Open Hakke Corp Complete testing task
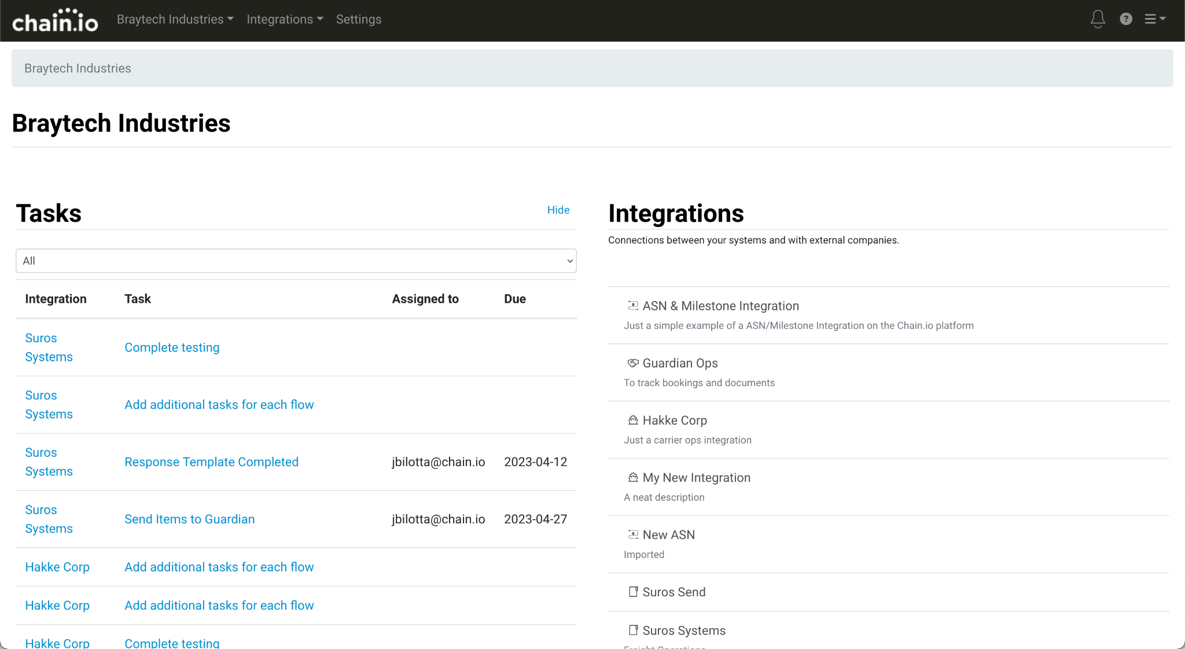The height and width of the screenshot is (649, 1185). coord(172,643)
